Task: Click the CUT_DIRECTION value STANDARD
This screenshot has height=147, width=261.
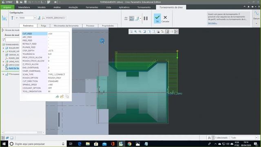Action: 53,81
